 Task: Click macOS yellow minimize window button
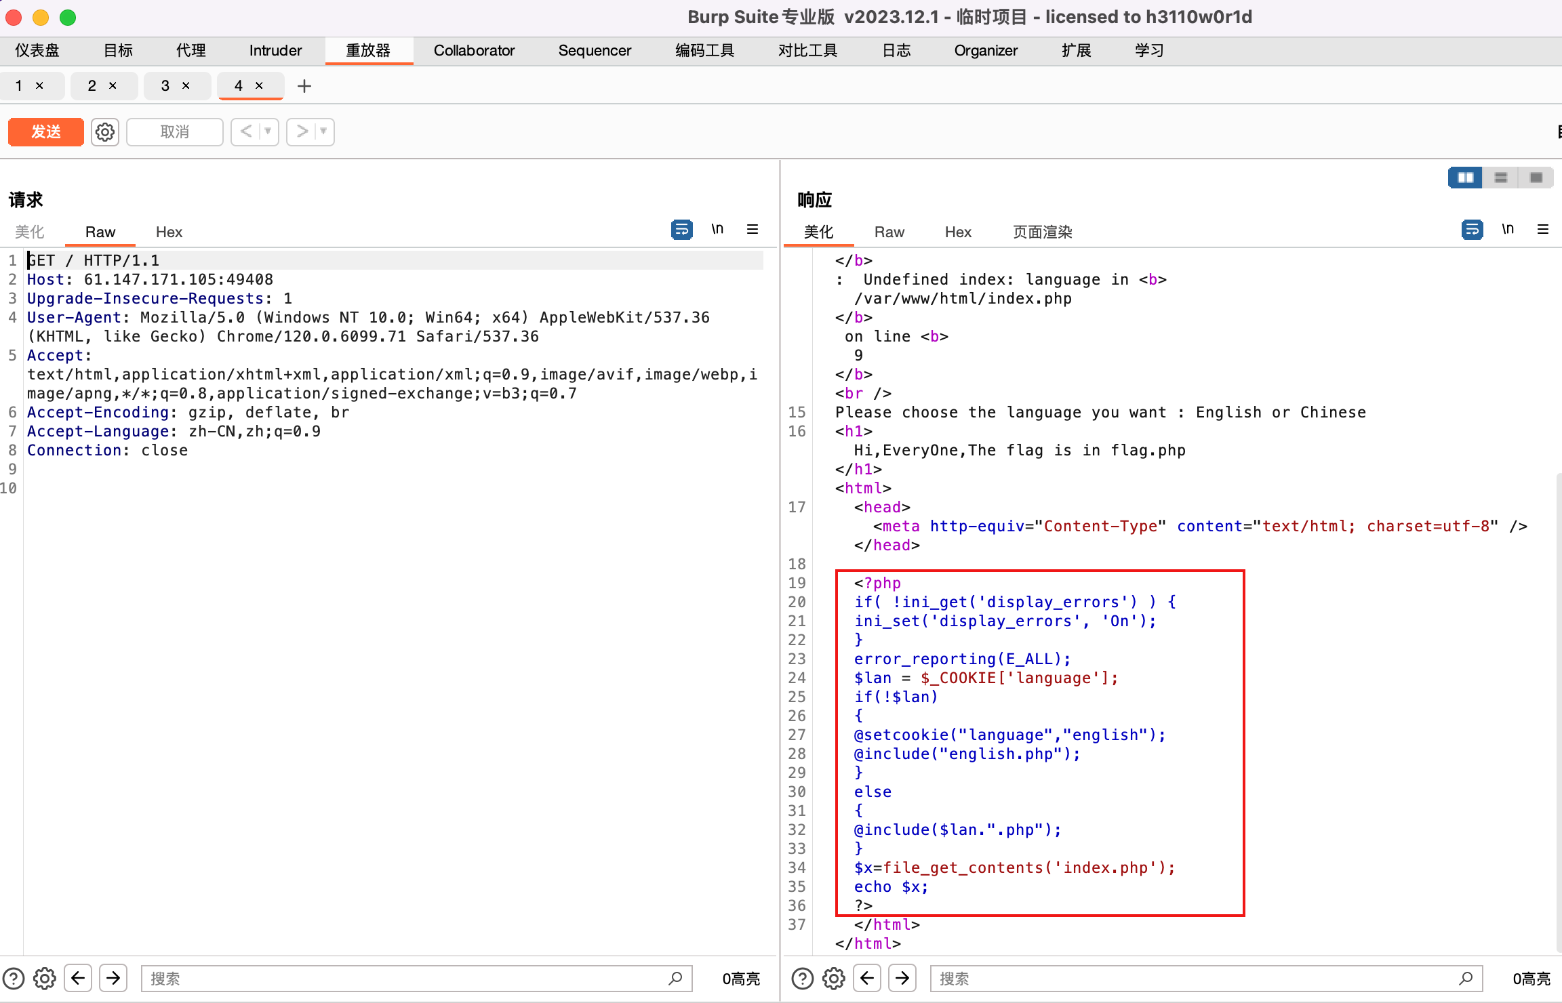(x=41, y=17)
